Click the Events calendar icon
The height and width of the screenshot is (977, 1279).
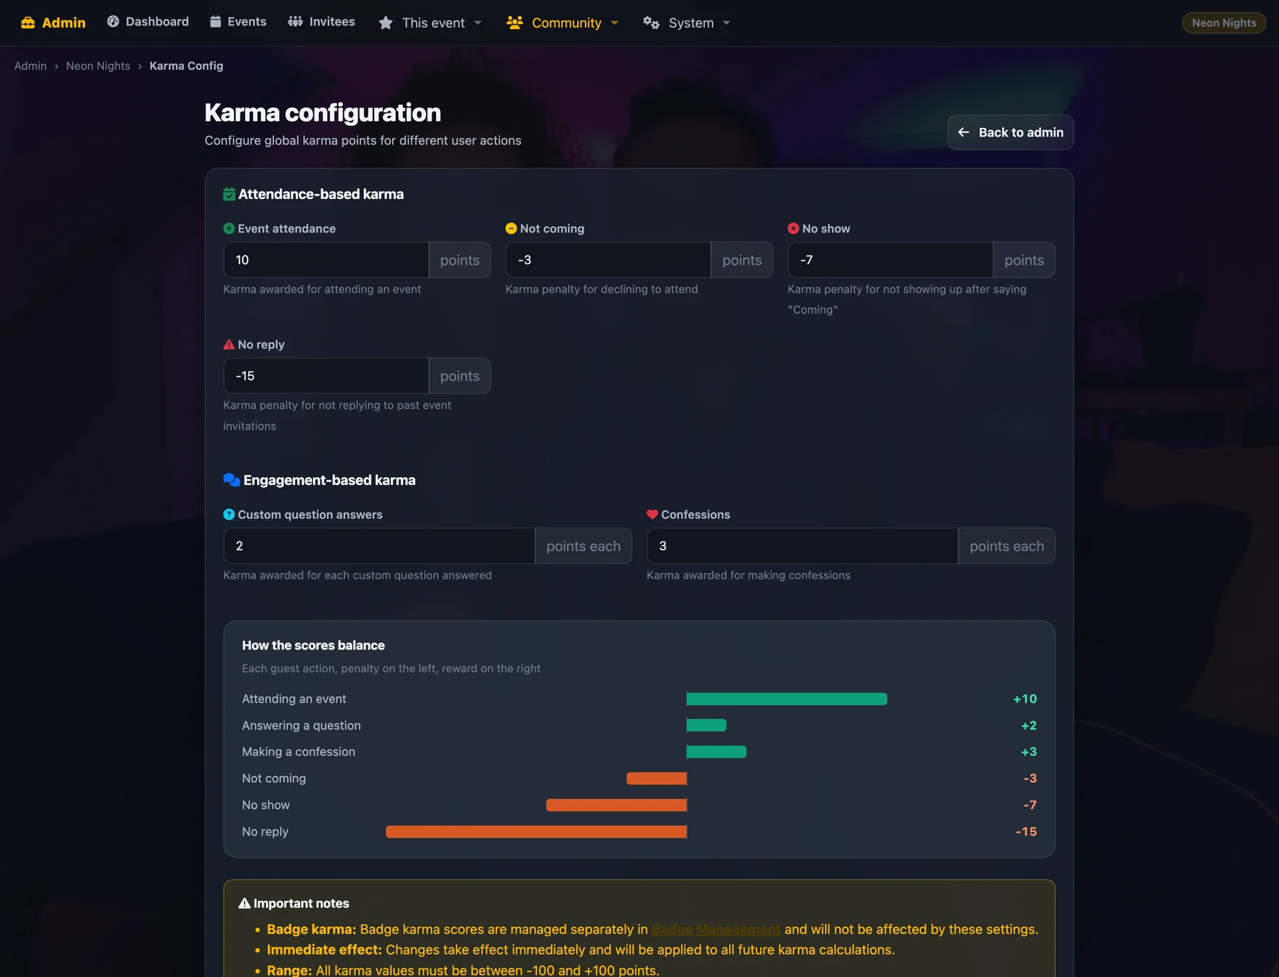(215, 22)
